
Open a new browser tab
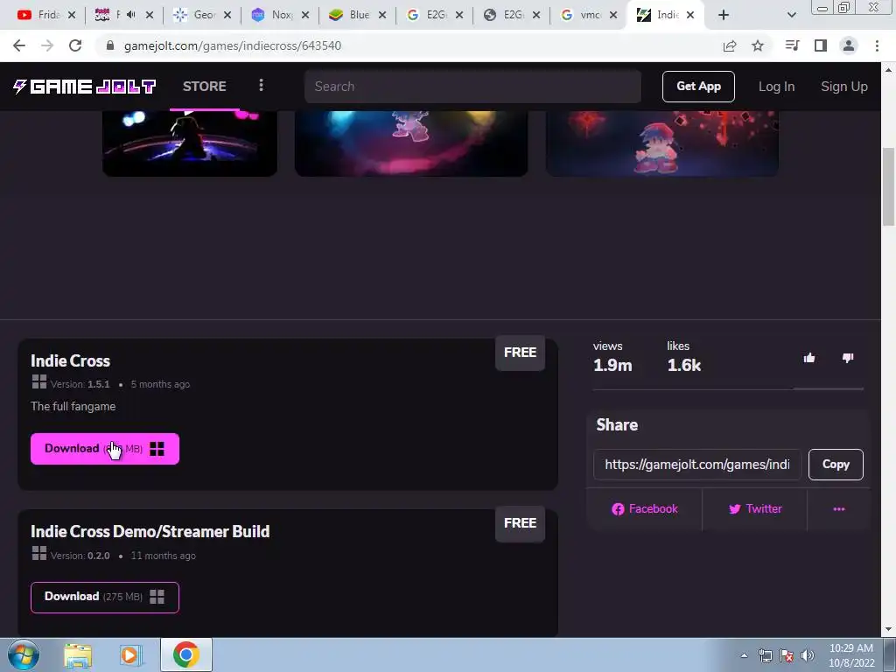724,16
